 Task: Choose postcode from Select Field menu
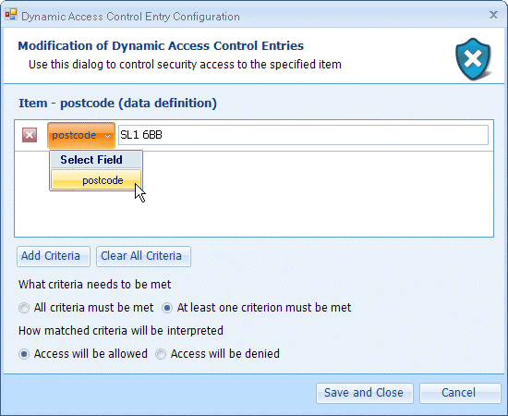[96, 180]
